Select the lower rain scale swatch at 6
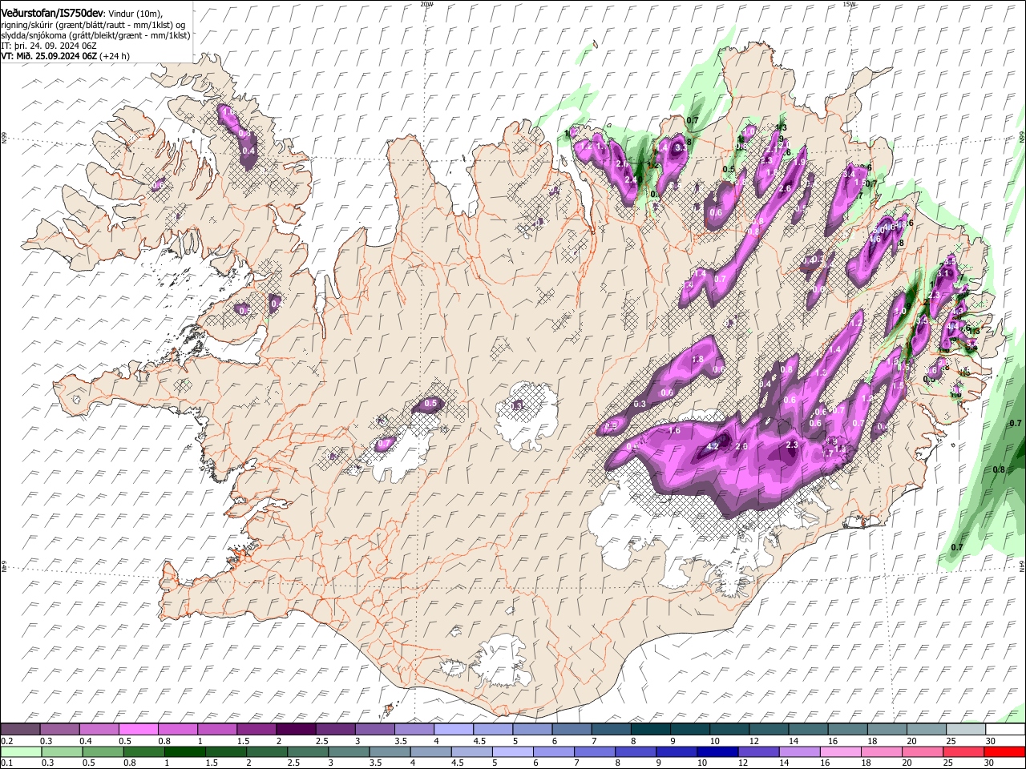Screen dimensions: 1026x769 coord(553,751)
